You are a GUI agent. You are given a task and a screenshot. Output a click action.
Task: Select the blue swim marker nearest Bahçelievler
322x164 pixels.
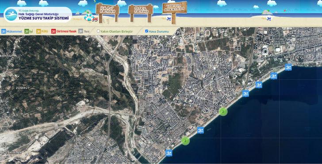pyautogui.click(x=288, y=67)
